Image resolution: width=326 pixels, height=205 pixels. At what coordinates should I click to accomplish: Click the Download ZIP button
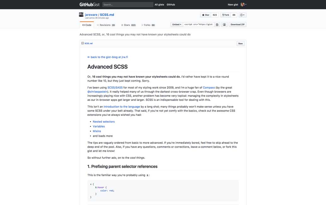tap(237, 25)
